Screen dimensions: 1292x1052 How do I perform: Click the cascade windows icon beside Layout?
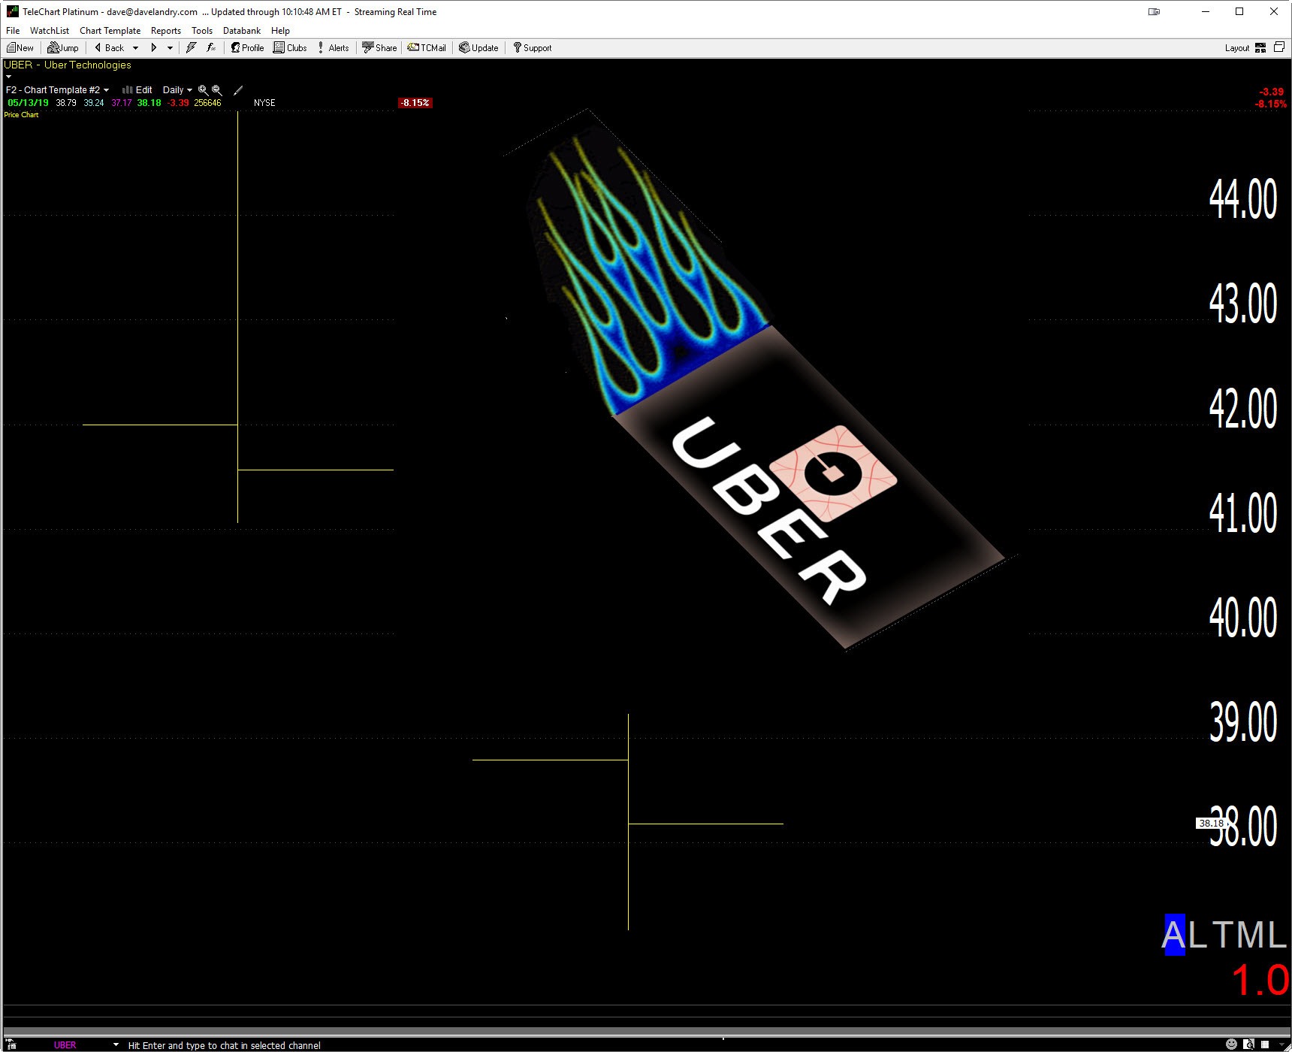click(x=1279, y=47)
